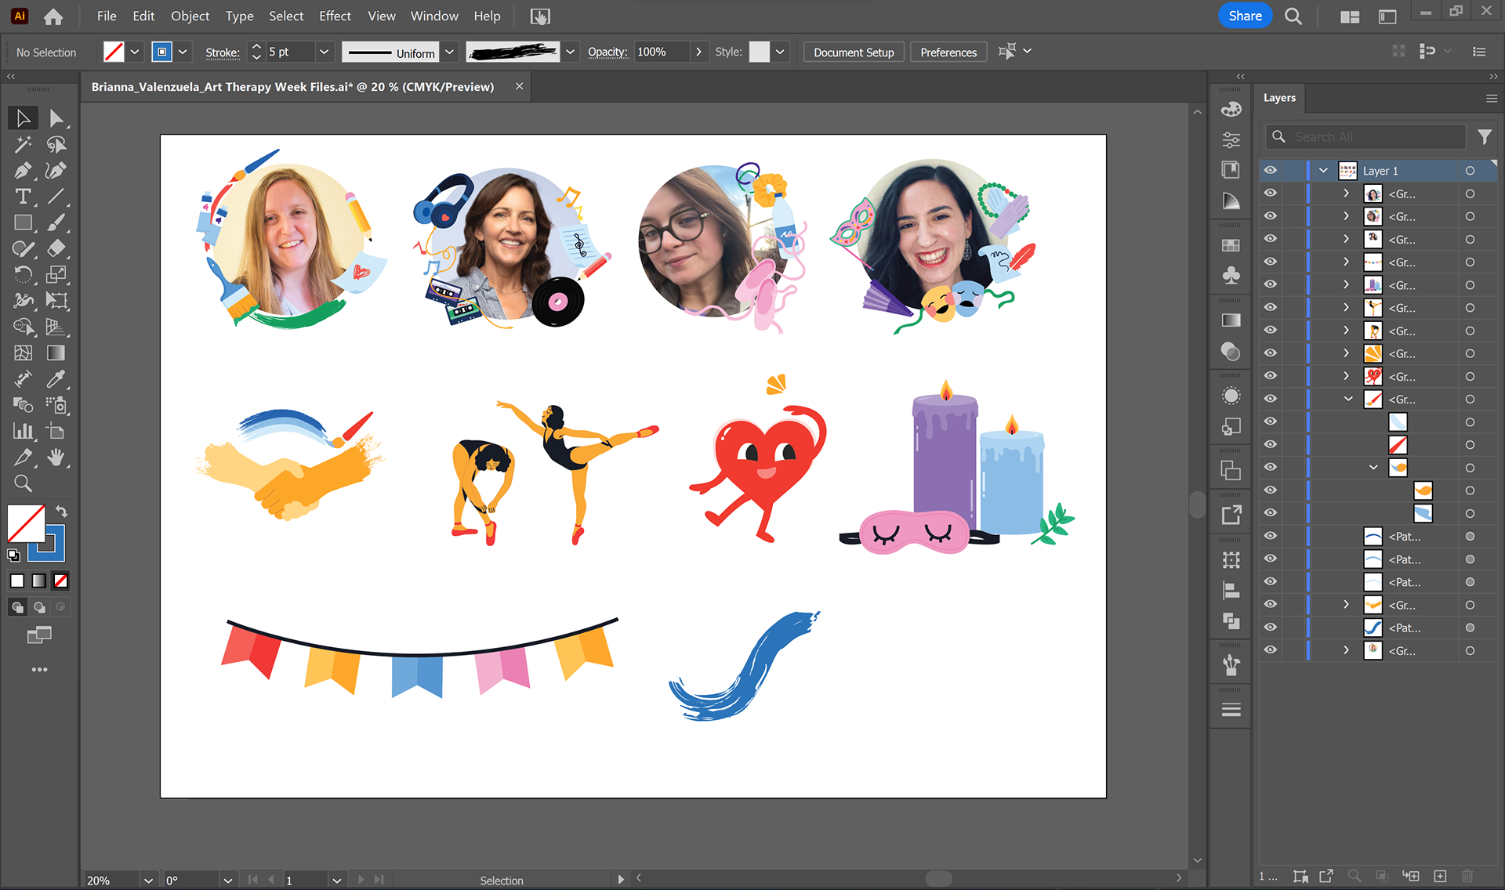This screenshot has width=1505, height=890.
Task: Toggle eye for first <Pat...> row
Action: pos(1271,537)
